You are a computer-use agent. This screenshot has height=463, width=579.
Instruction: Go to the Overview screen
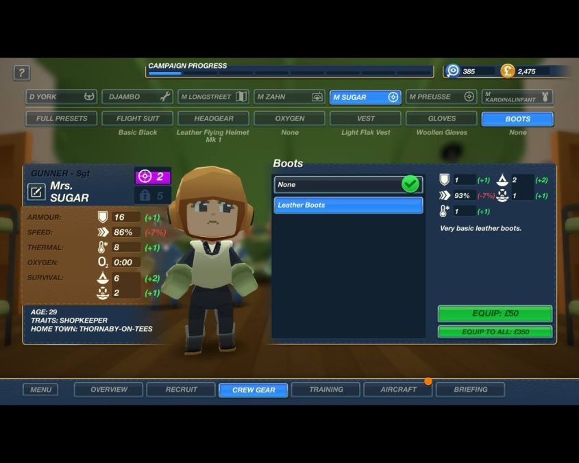click(x=108, y=390)
